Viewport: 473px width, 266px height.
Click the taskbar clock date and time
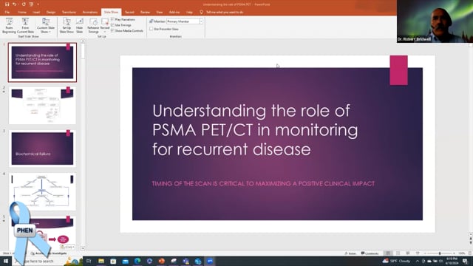coord(452,261)
